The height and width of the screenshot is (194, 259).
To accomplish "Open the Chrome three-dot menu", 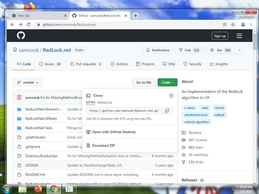I will (x=251, y=25).
